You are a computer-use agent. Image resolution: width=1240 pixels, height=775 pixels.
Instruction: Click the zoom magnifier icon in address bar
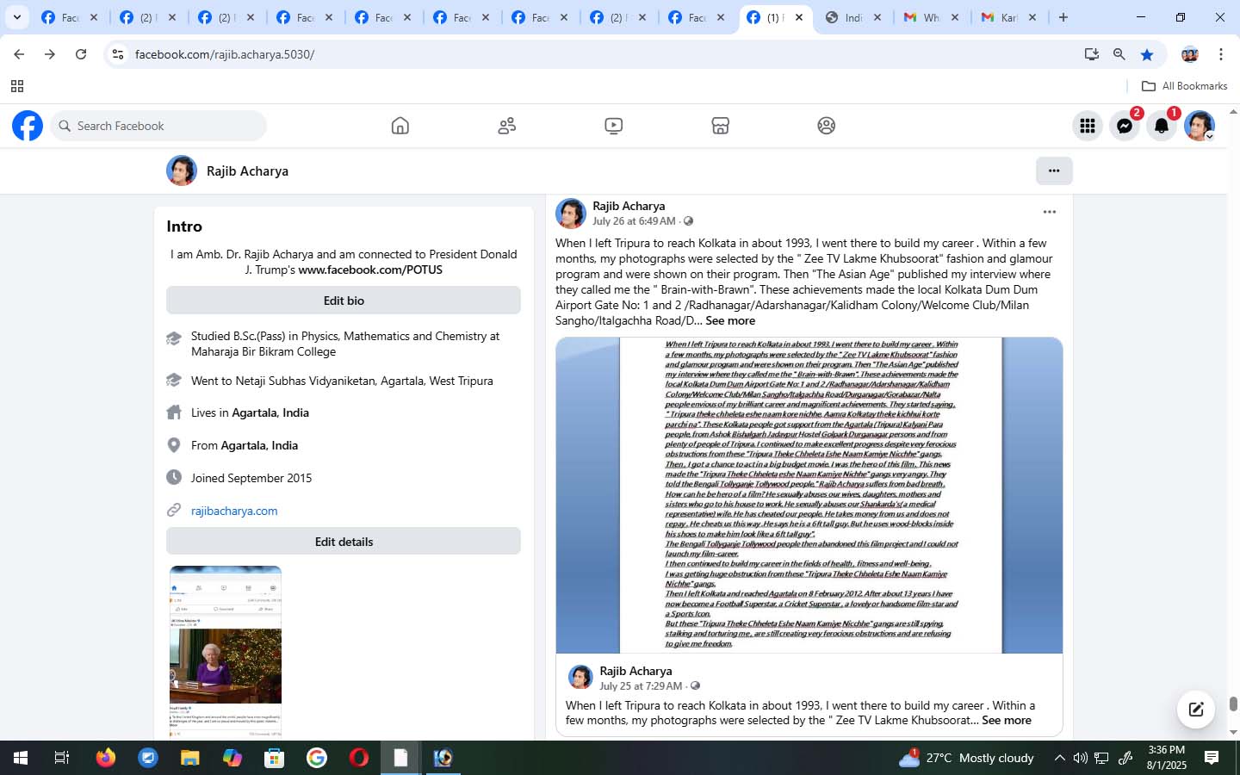(x=1119, y=54)
